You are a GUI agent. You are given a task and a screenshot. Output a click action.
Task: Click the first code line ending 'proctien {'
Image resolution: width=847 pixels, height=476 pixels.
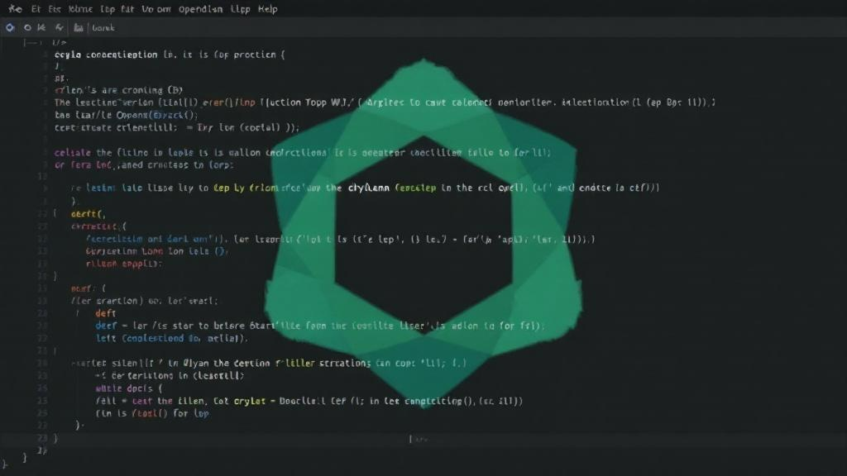click(x=169, y=55)
